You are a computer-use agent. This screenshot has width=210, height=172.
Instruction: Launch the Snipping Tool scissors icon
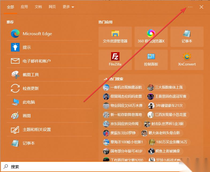(x=15, y=75)
